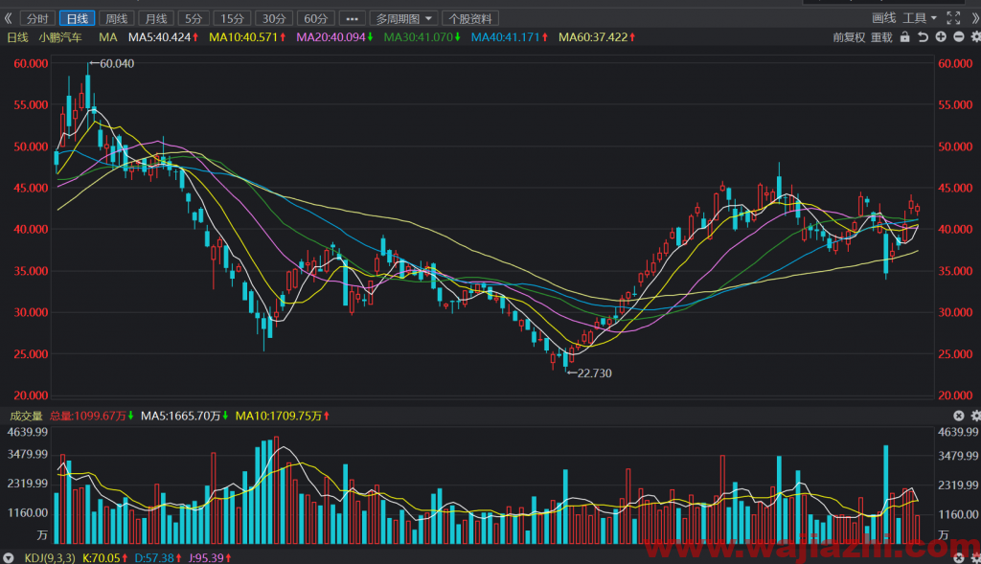981x564 pixels.
Task: Click 35.000 right price axis label
Action: (x=955, y=271)
